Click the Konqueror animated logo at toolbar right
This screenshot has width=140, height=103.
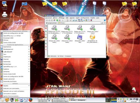[x=105, y=20]
